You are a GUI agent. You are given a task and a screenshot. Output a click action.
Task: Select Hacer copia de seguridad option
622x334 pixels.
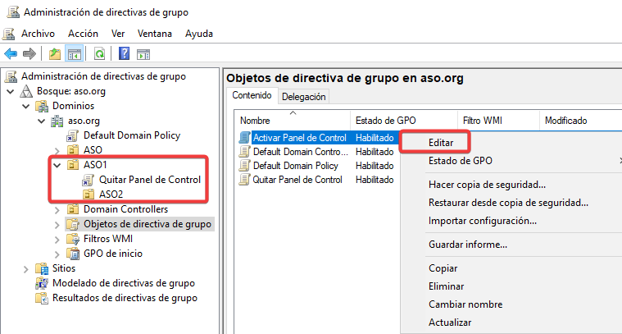pyautogui.click(x=487, y=185)
